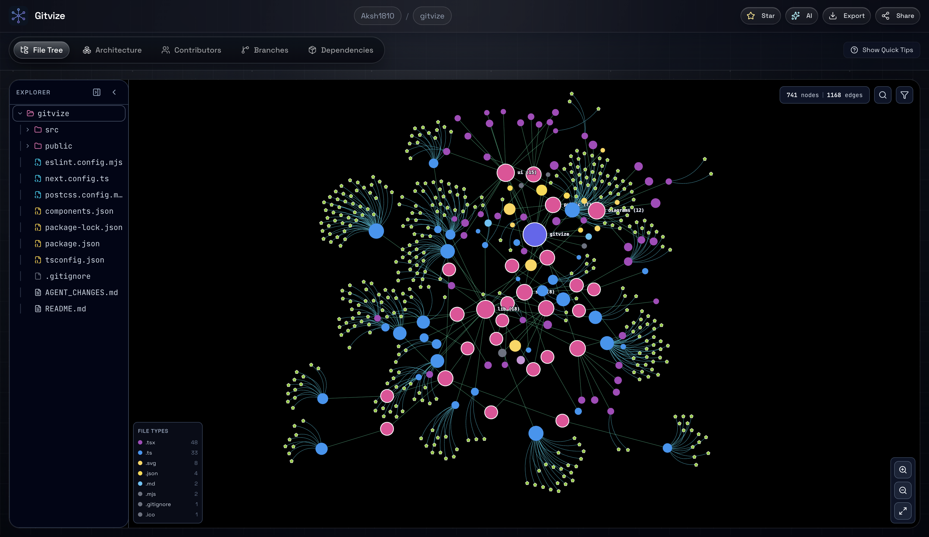Click the package-lock.json file icon
The width and height of the screenshot is (929, 537).
pyautogui.click(x=38, y=228)
